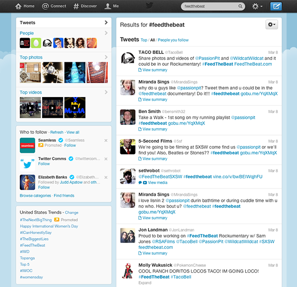Image resolution: width=297 pixels, height=287 pixels.
Task: Open the top bar settings gear menu
Action: click(257, 6)
